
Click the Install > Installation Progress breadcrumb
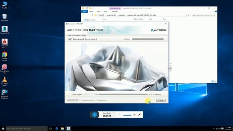click(x=77, y=35)
